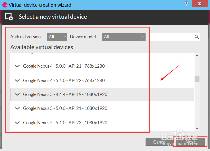The height and width of the screenshot is (151, 210).
Task: Click the device list scrollbar thumb
Action: click(197, 79)
